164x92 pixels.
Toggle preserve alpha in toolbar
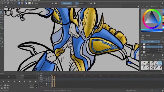tap(56, 3)
